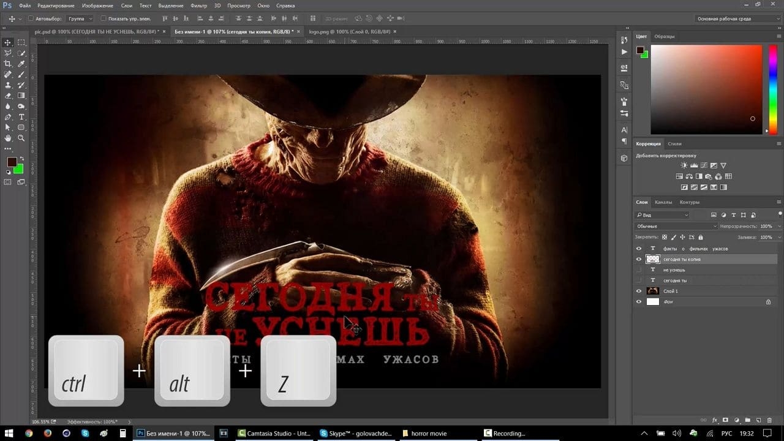Show the 'не уснешь' layer
Viewport: 784px width, 441px height.
pyautogui.click(x=639, y=269)
